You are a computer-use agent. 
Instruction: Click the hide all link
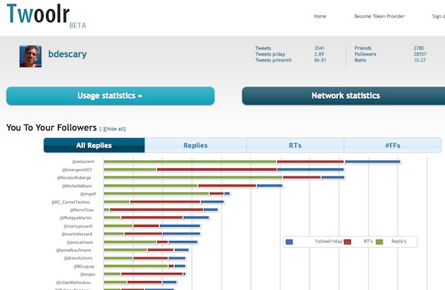point(115,129)
